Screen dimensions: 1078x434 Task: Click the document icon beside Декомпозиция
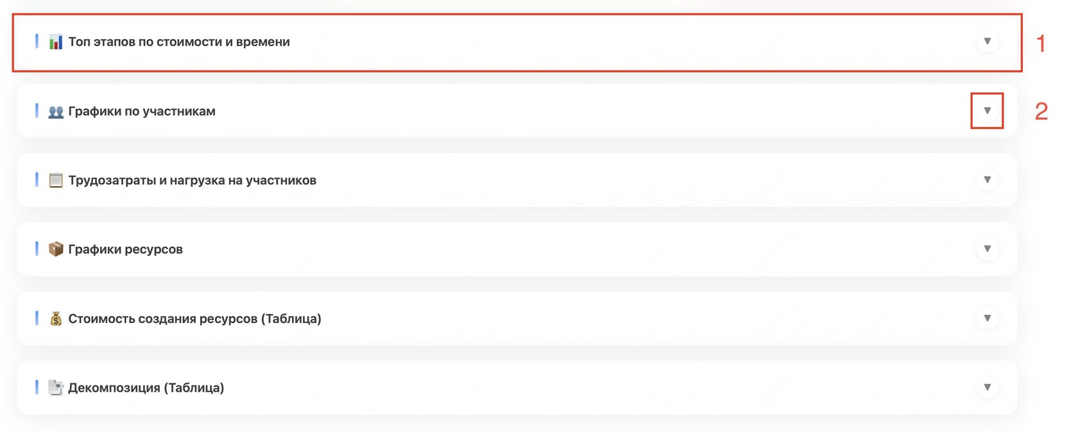(56, 387)
